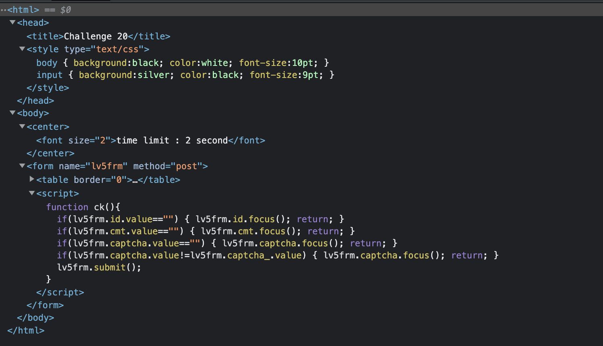603x346 pixels.
Task: Collapse the style type="text/css" node
Action: pyautogui.click(x=22, y=49)
